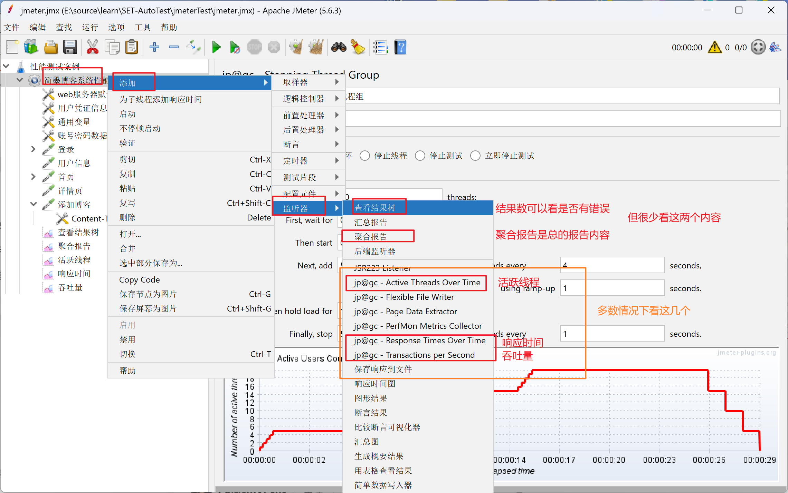Click the ramp-up seconds field showing 1

tap(612, 288)
